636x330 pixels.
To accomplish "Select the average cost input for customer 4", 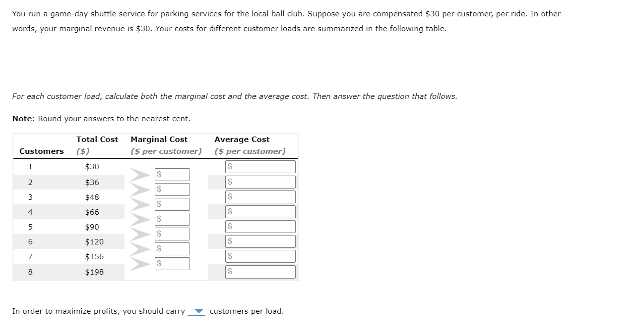I will point(260,211).
